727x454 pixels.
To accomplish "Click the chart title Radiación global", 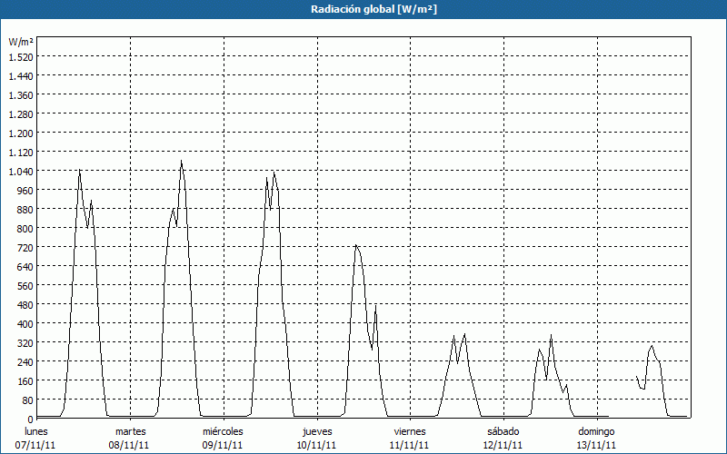I will coord(363,9).
